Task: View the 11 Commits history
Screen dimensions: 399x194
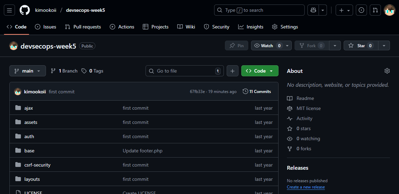Action: coord(257,92)
